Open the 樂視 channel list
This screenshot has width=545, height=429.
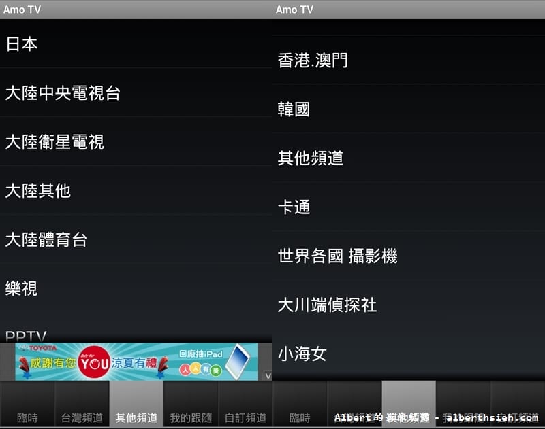pos(136,288)
